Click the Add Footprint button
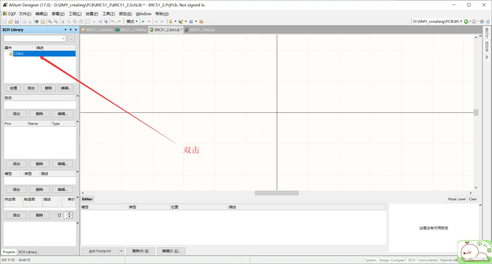The width and height of the screenshot is (492, 264). point(100,251)
